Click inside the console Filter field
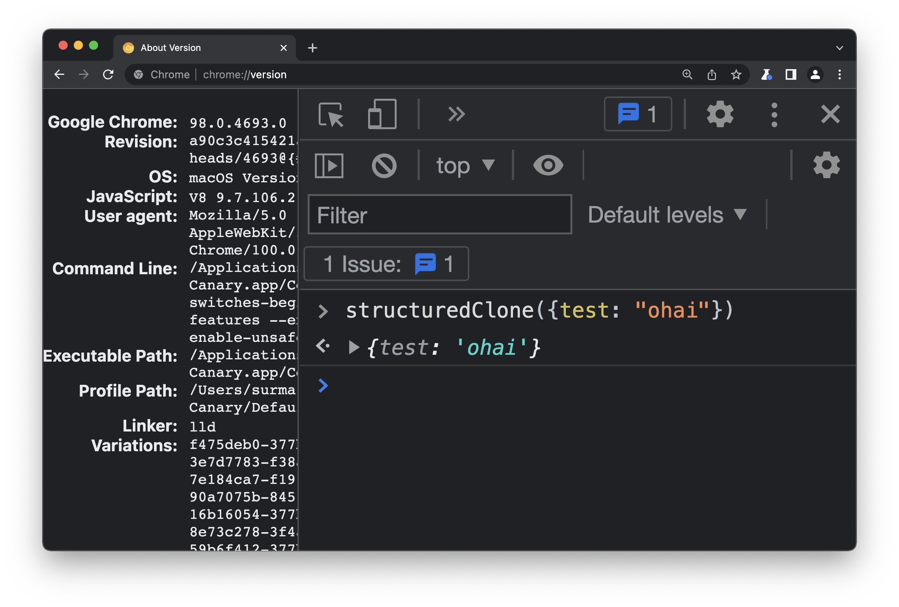This screenshot has width=899, height=607. point(439,215)
